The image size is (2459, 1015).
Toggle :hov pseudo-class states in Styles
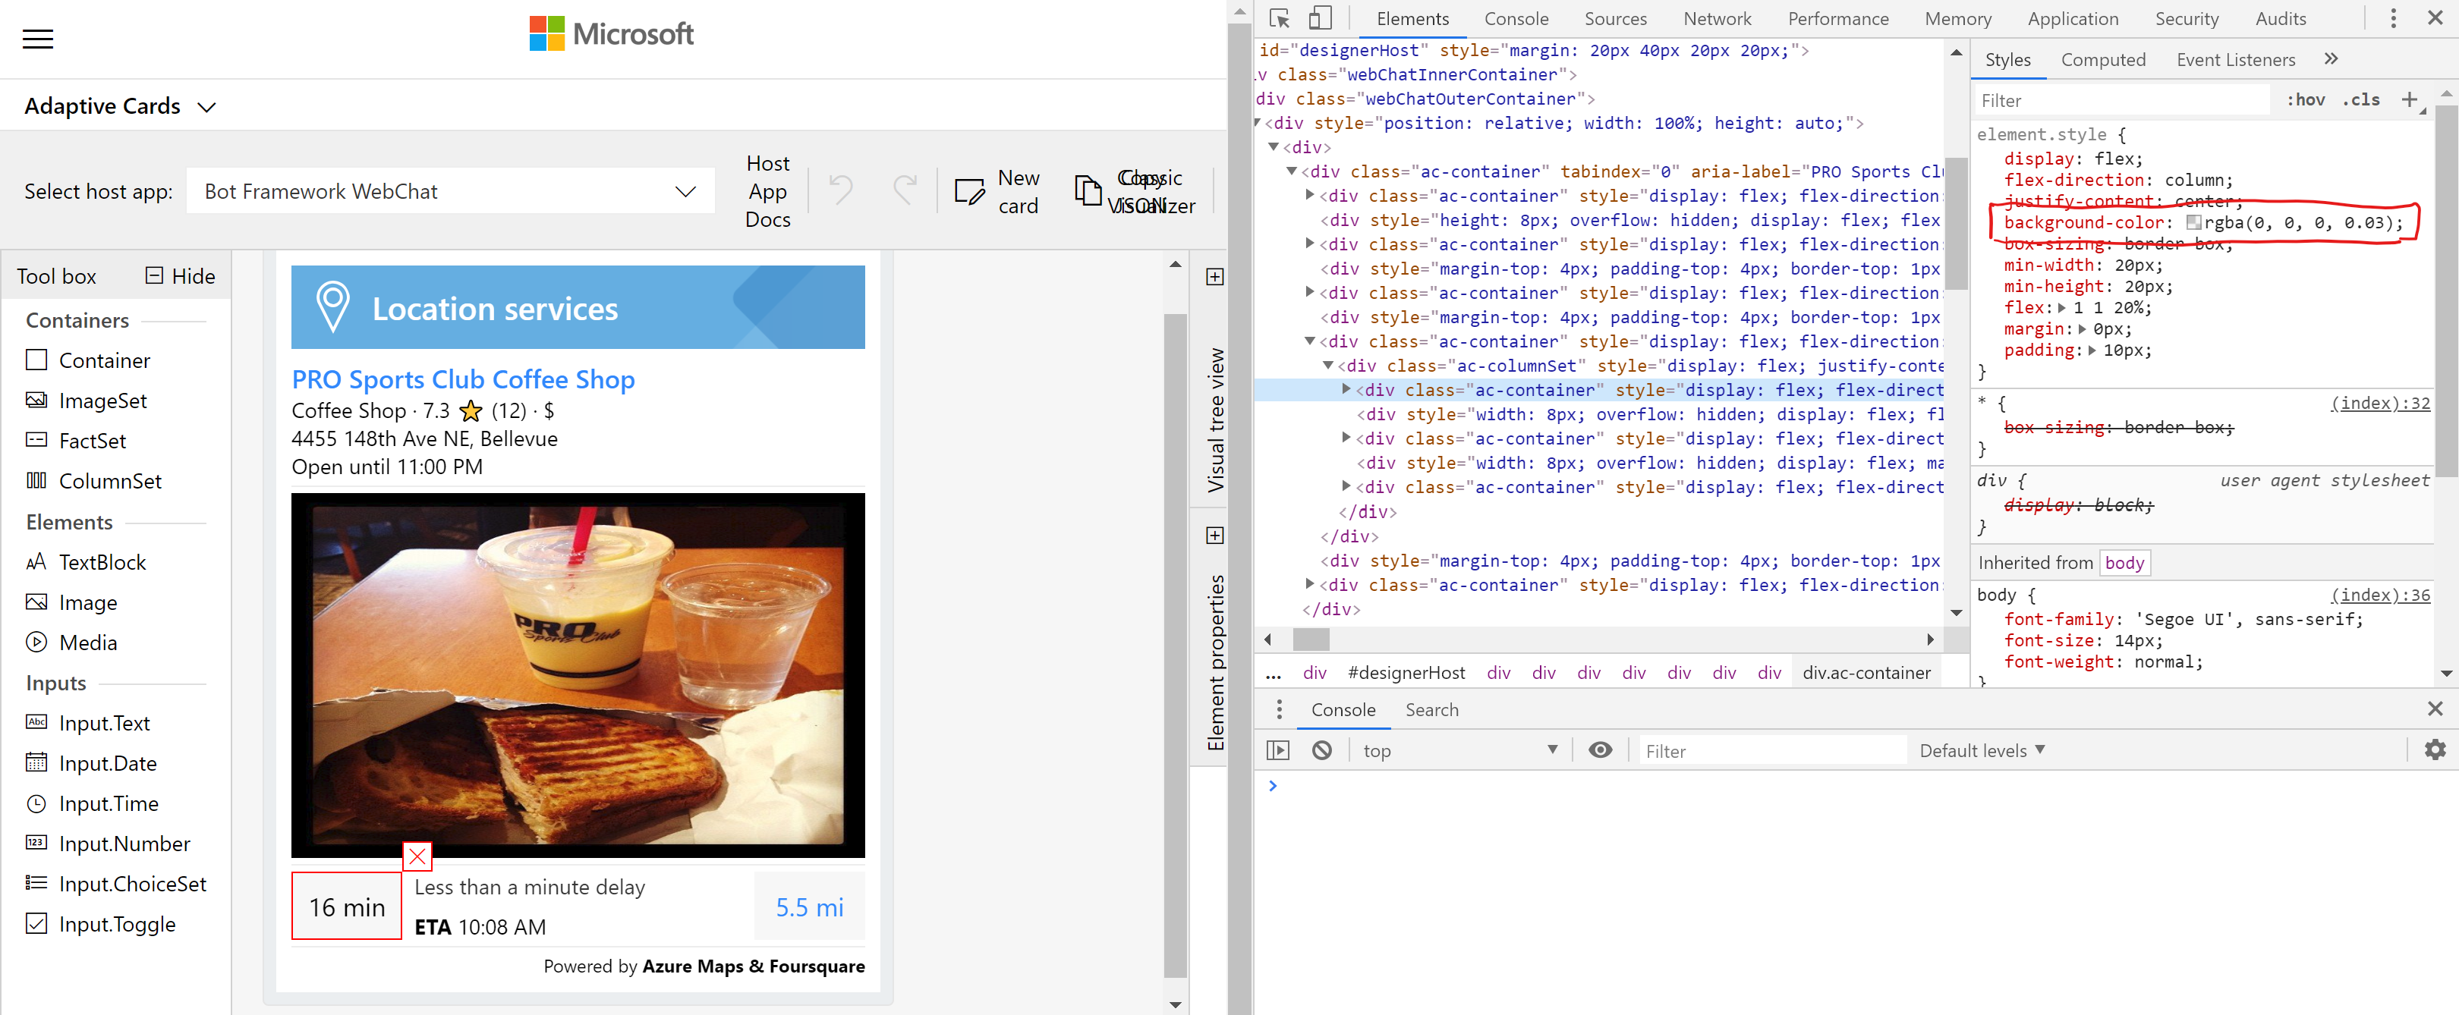coord(2306,99)
